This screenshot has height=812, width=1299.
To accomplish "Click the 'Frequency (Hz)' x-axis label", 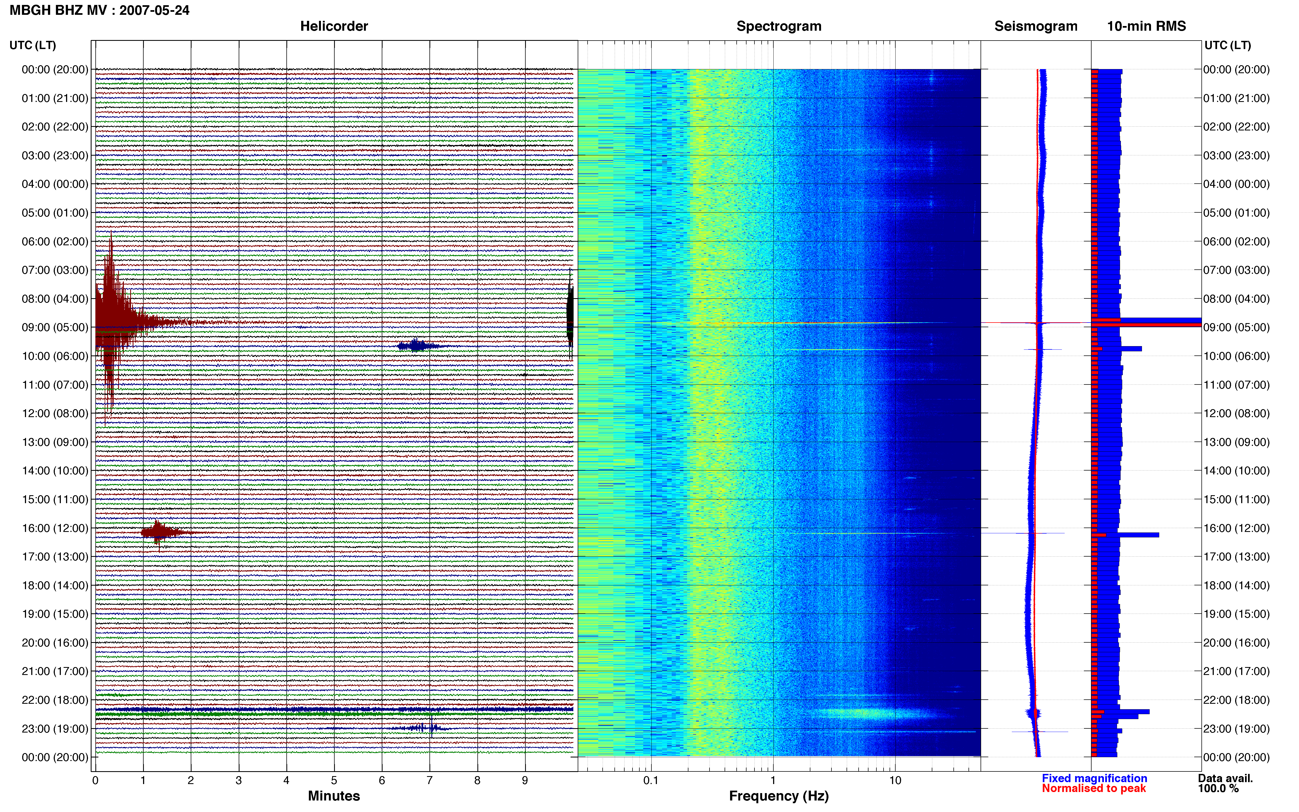I will pyautogui.click(x=779, y=796).
